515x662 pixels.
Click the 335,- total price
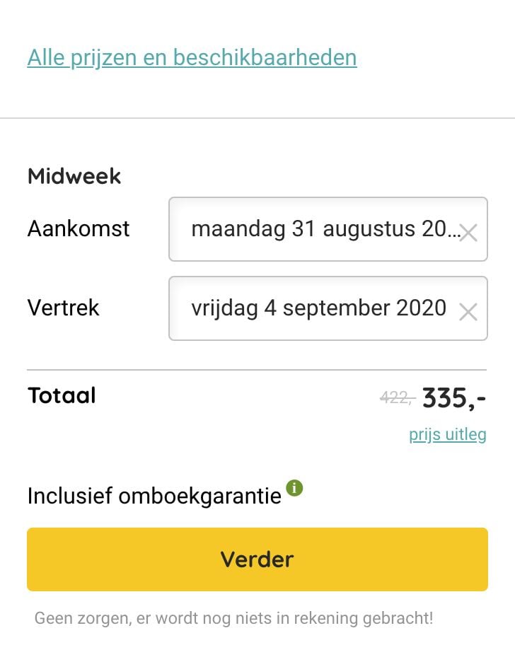click(454, 398)
